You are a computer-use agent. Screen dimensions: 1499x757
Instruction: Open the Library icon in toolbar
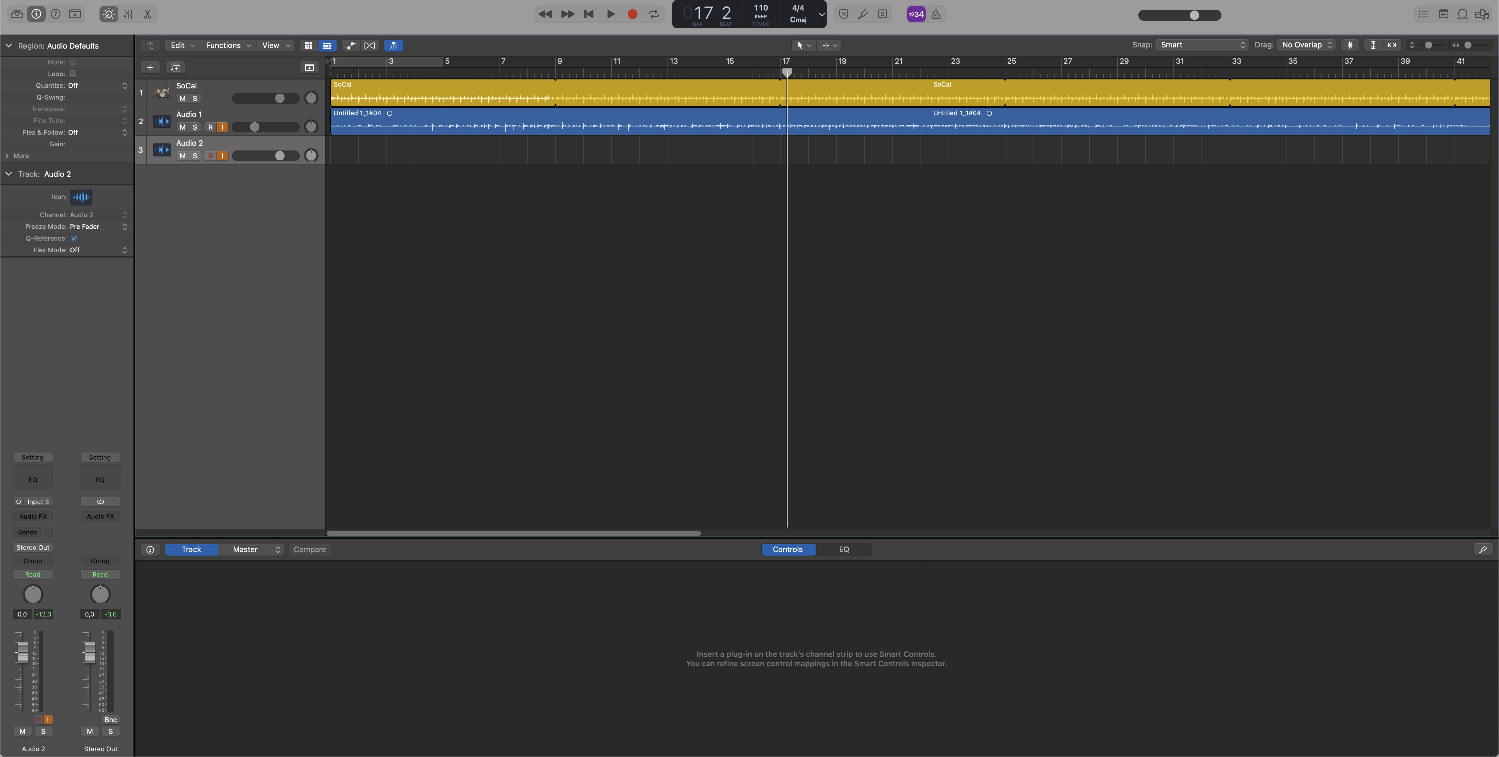click(17, 14)
